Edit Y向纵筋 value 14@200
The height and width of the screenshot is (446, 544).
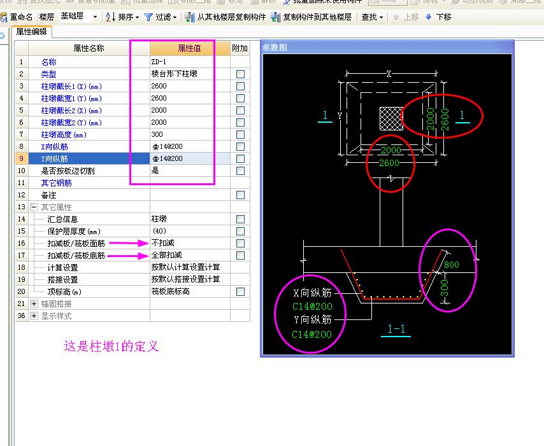(x=190, y=158)
